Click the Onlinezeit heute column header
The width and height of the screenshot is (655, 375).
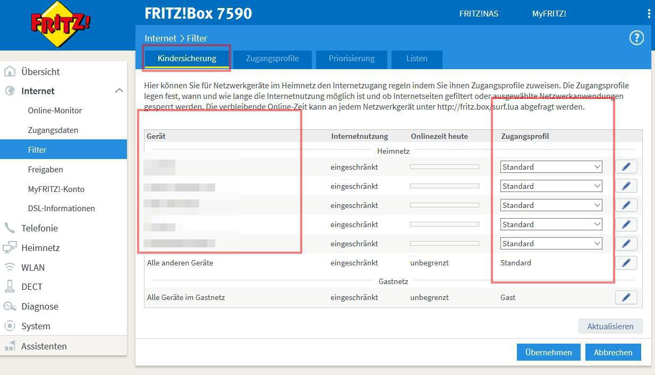click(x=439, y=136)
